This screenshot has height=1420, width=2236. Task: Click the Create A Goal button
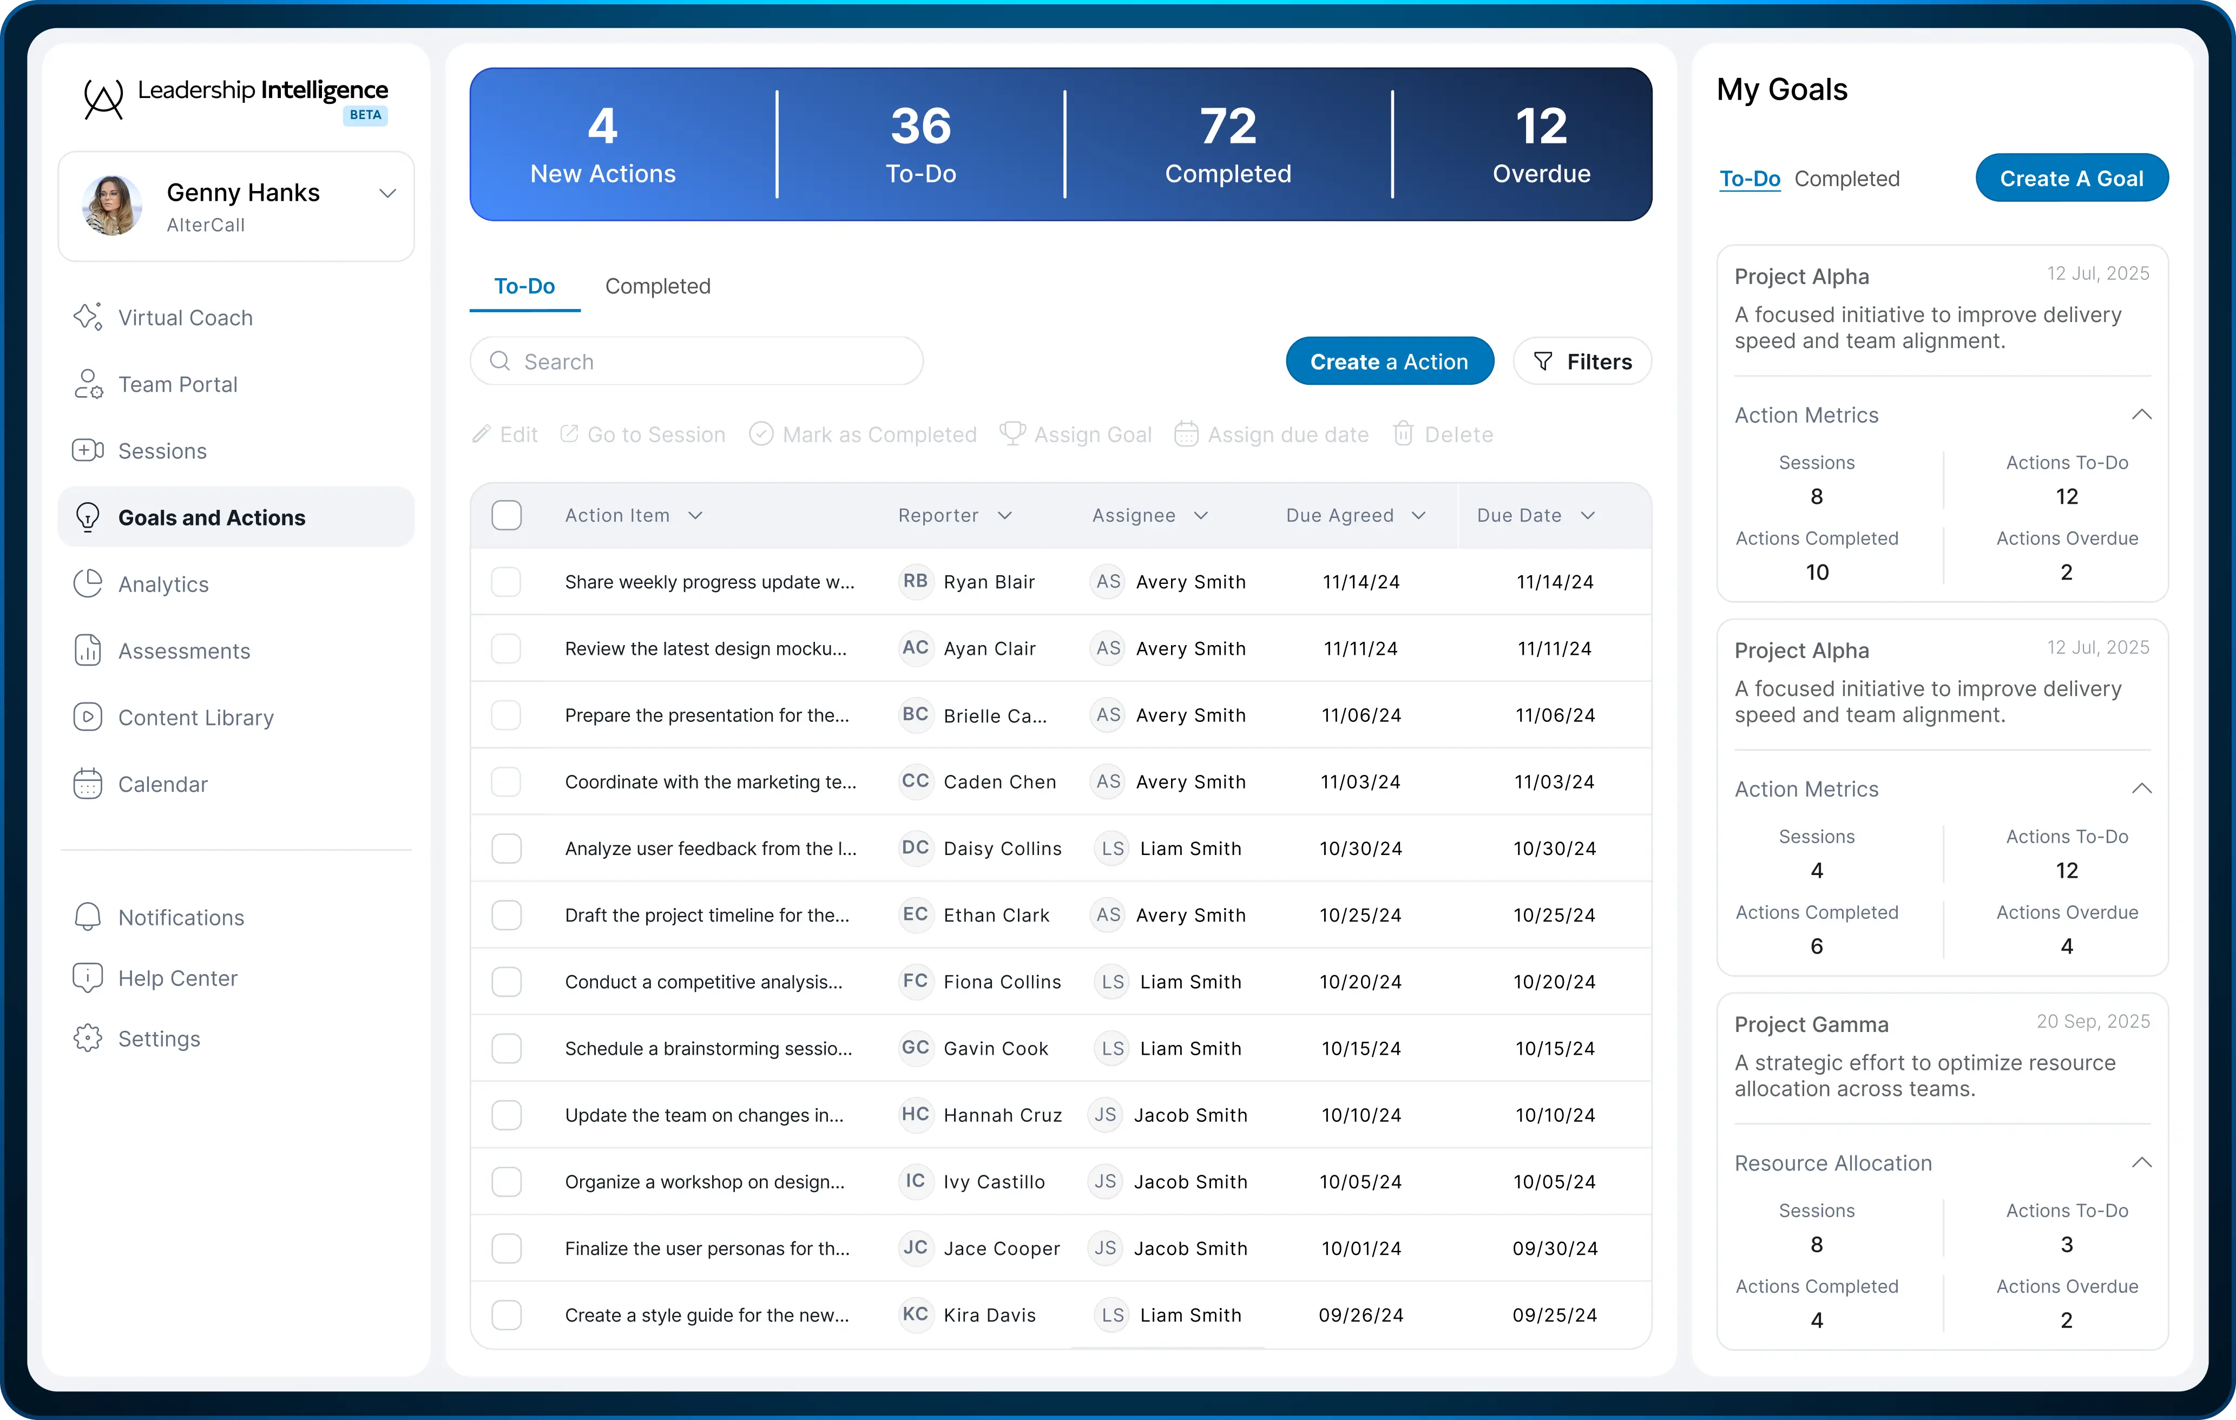[x=2071, y=179]
